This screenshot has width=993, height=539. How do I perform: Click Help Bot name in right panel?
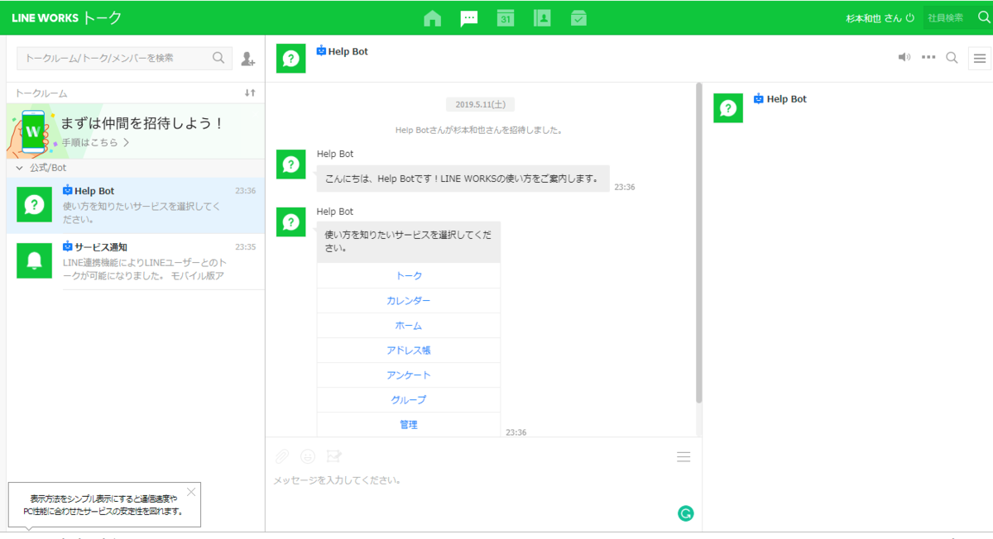pyautogui.click(x=787, y=99)
